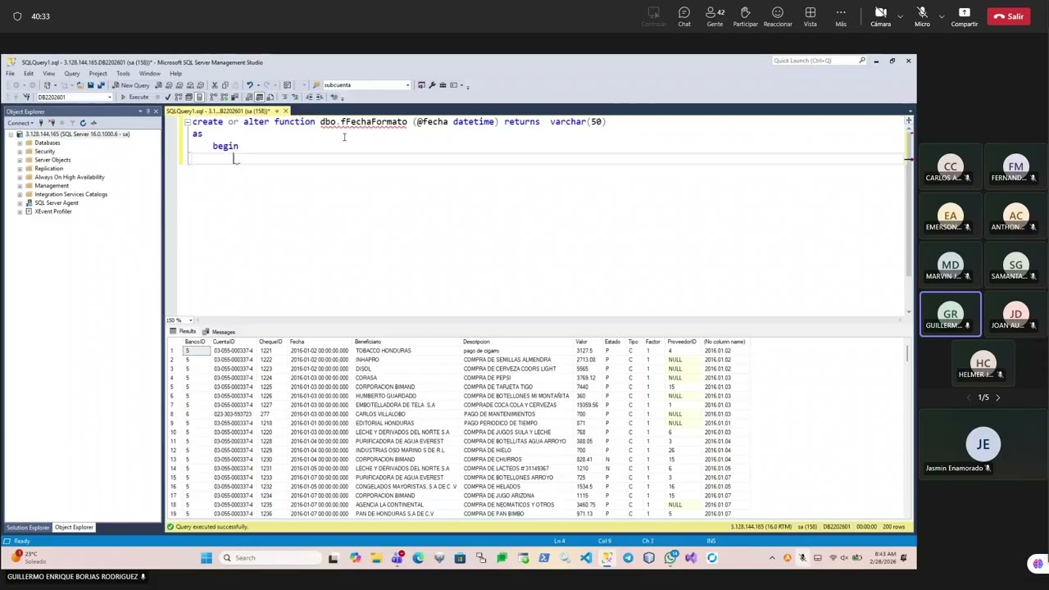The height and width of the screenshot is (590, 1049).
Task: Expand the Databases tree node
Action: point(20,143)
